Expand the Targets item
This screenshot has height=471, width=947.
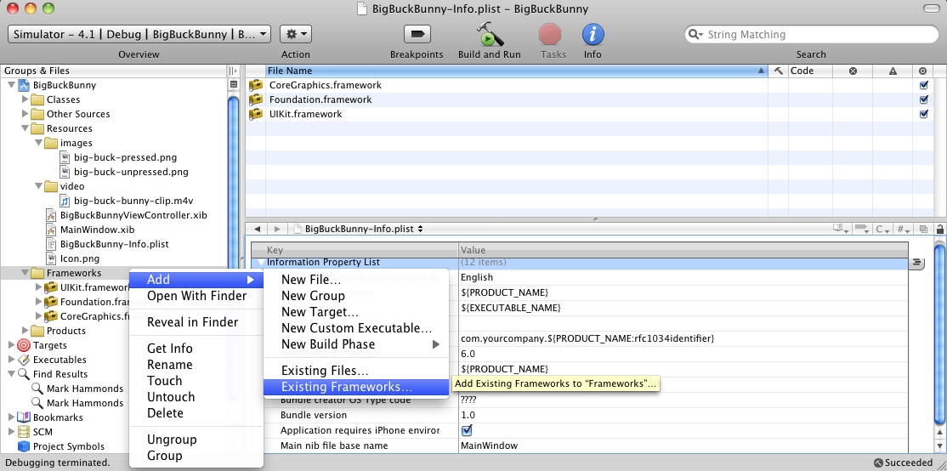[x=11, y=345]
